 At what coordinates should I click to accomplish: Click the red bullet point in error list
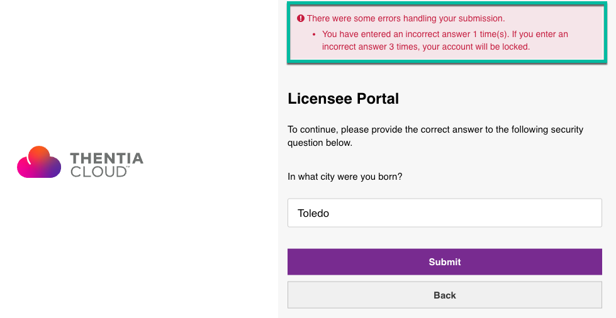(x=314, y=35)
